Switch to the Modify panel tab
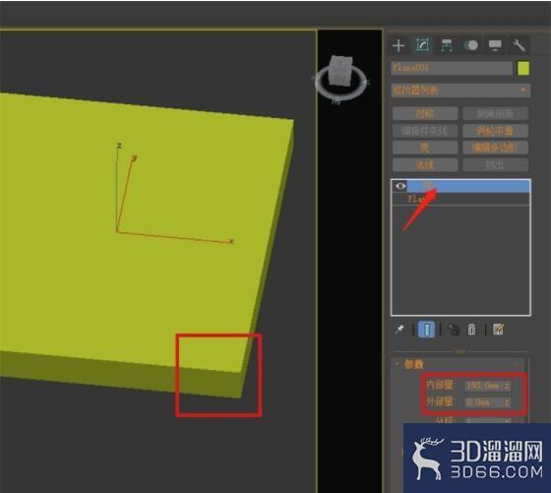 tap(422, 45)
